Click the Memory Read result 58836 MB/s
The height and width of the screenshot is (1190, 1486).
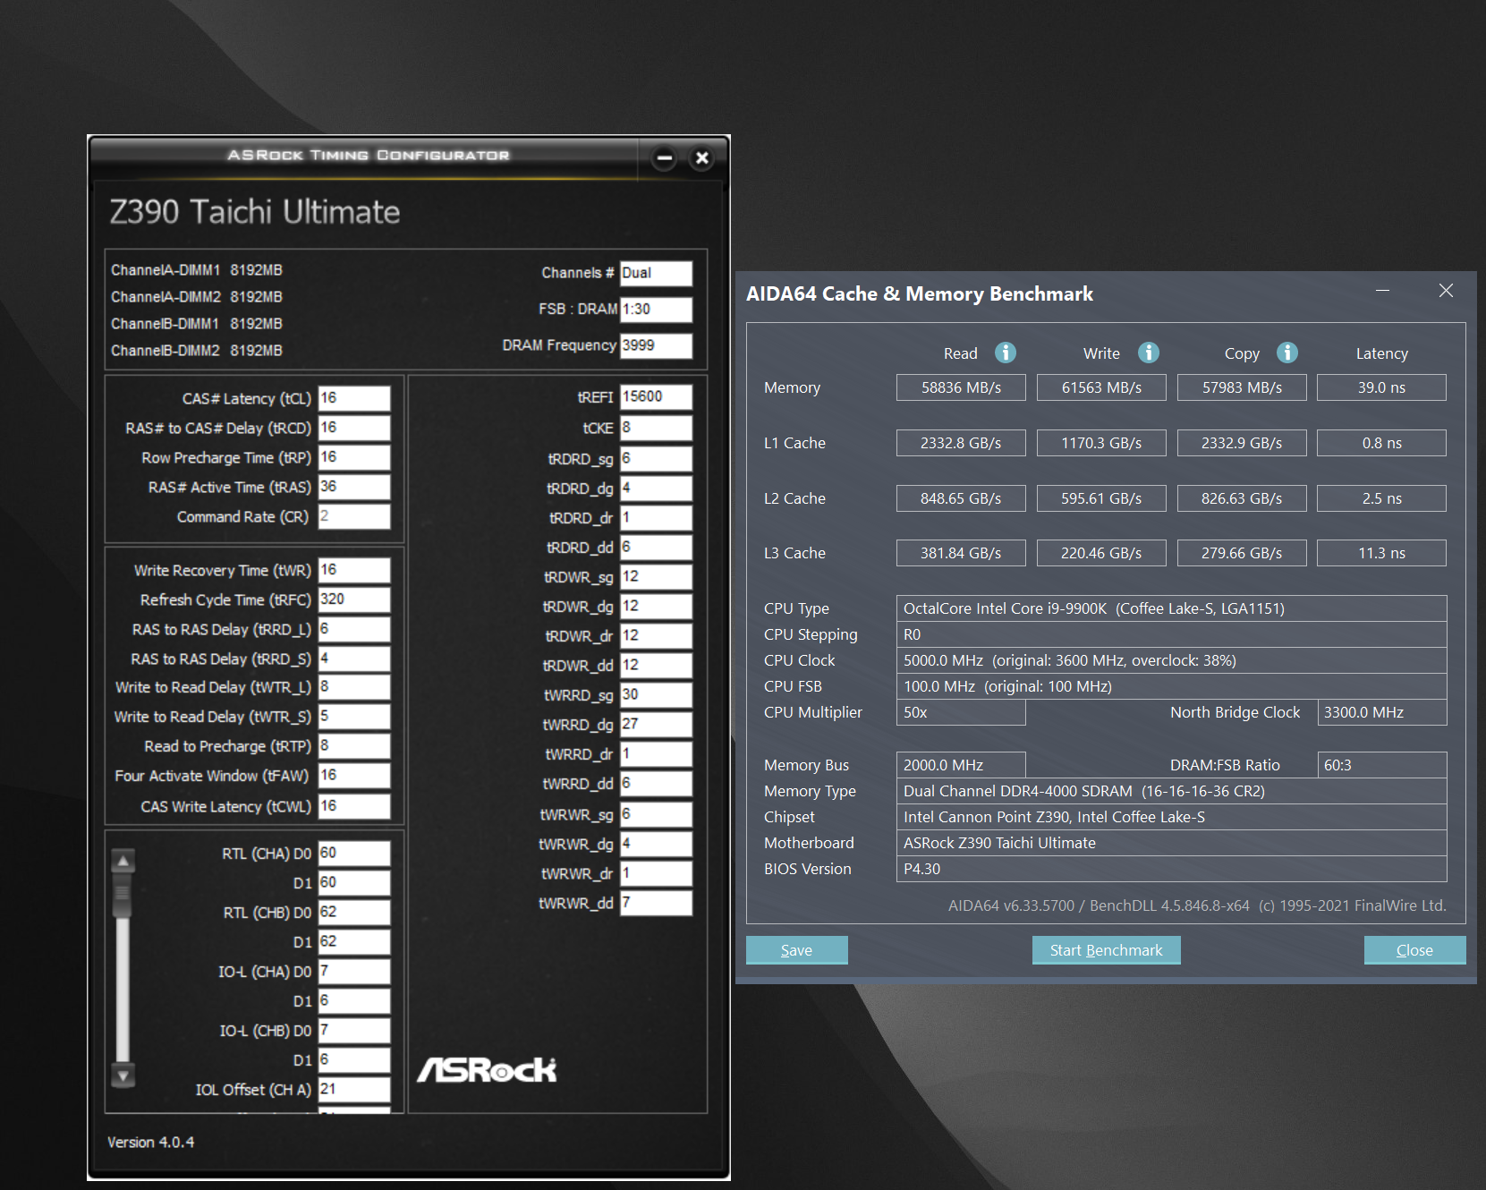[961, 387]
